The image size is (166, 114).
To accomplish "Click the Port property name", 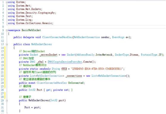I will (39, 90).
